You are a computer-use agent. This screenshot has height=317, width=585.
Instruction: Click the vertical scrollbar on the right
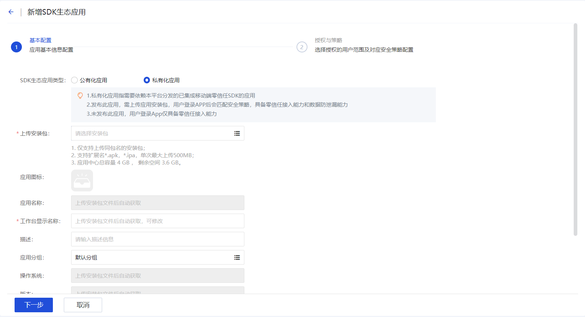575,129
